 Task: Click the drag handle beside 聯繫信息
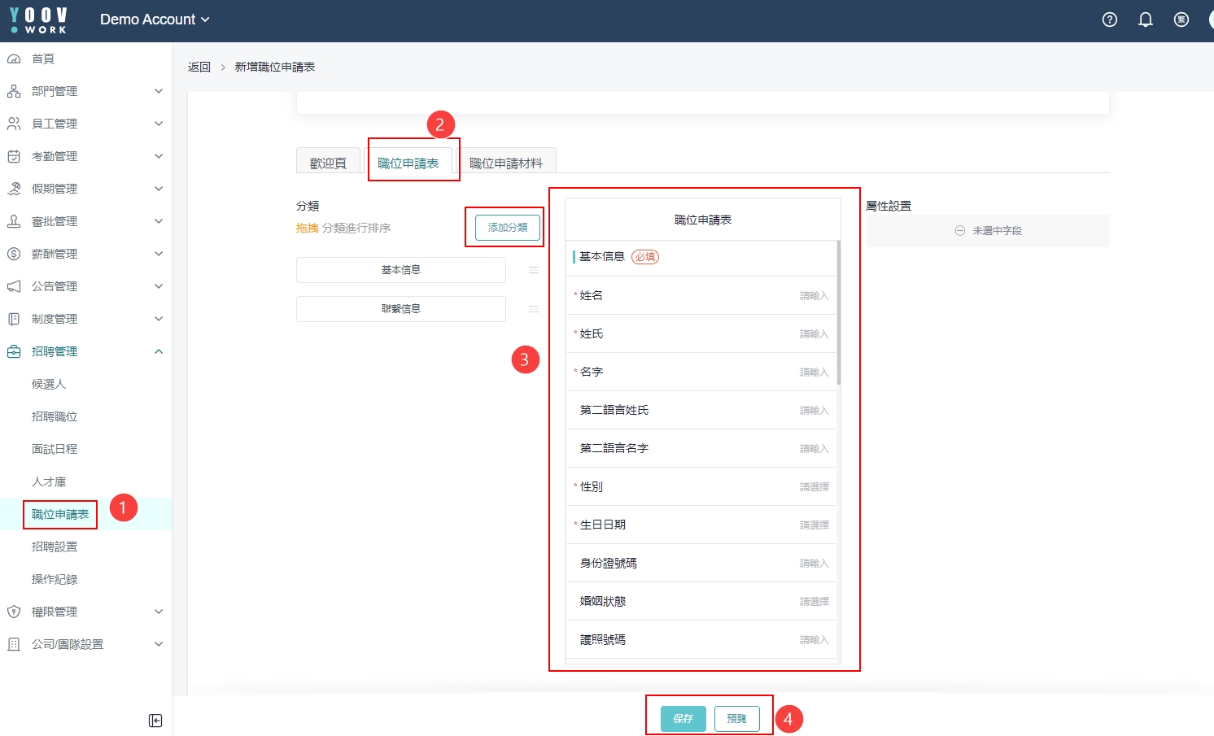pyautogui.click(x=534, y=309)
